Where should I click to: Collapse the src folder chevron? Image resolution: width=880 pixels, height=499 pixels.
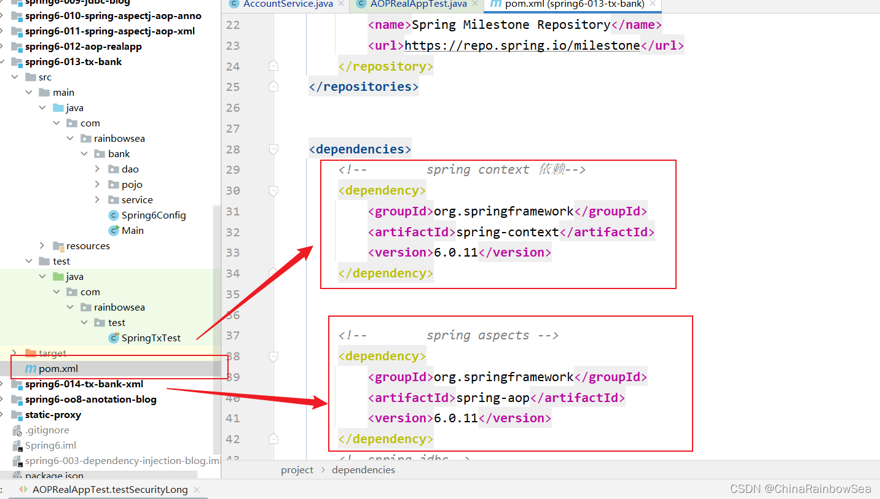[x=15, y=77]
